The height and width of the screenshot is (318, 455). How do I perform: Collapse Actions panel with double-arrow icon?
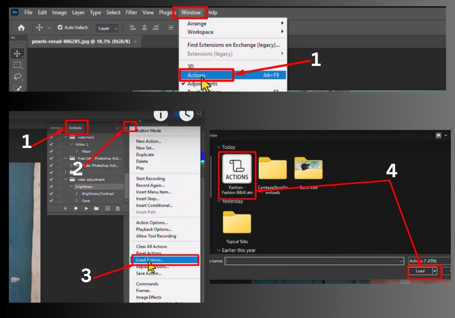click(117, 128)
